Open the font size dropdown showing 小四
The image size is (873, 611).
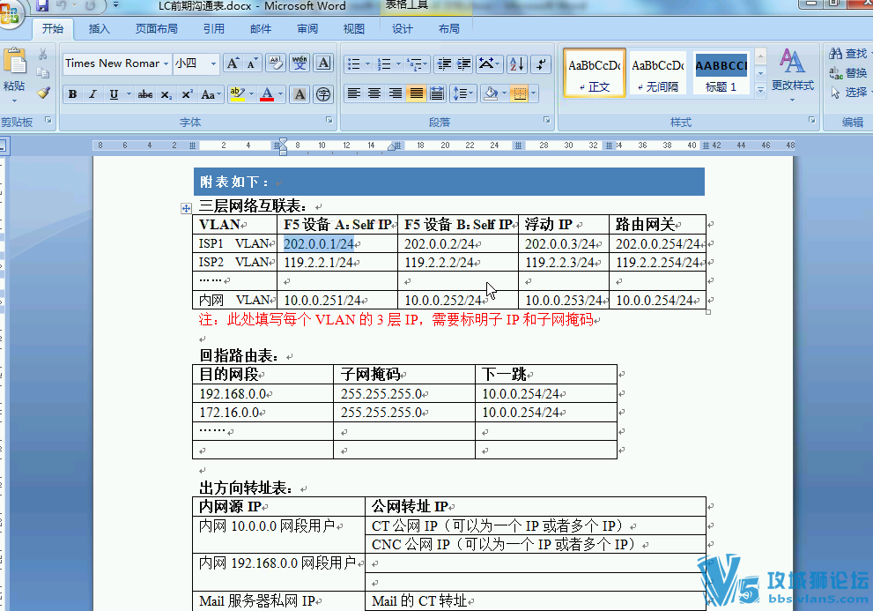click(x=213, y=63)
